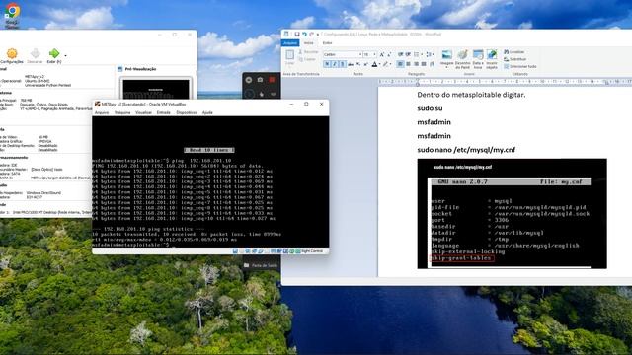632x355 pixels.
Task: Click the green Exibir arrow in VirtualBox Manager
Action: click(x=54, y=53)
